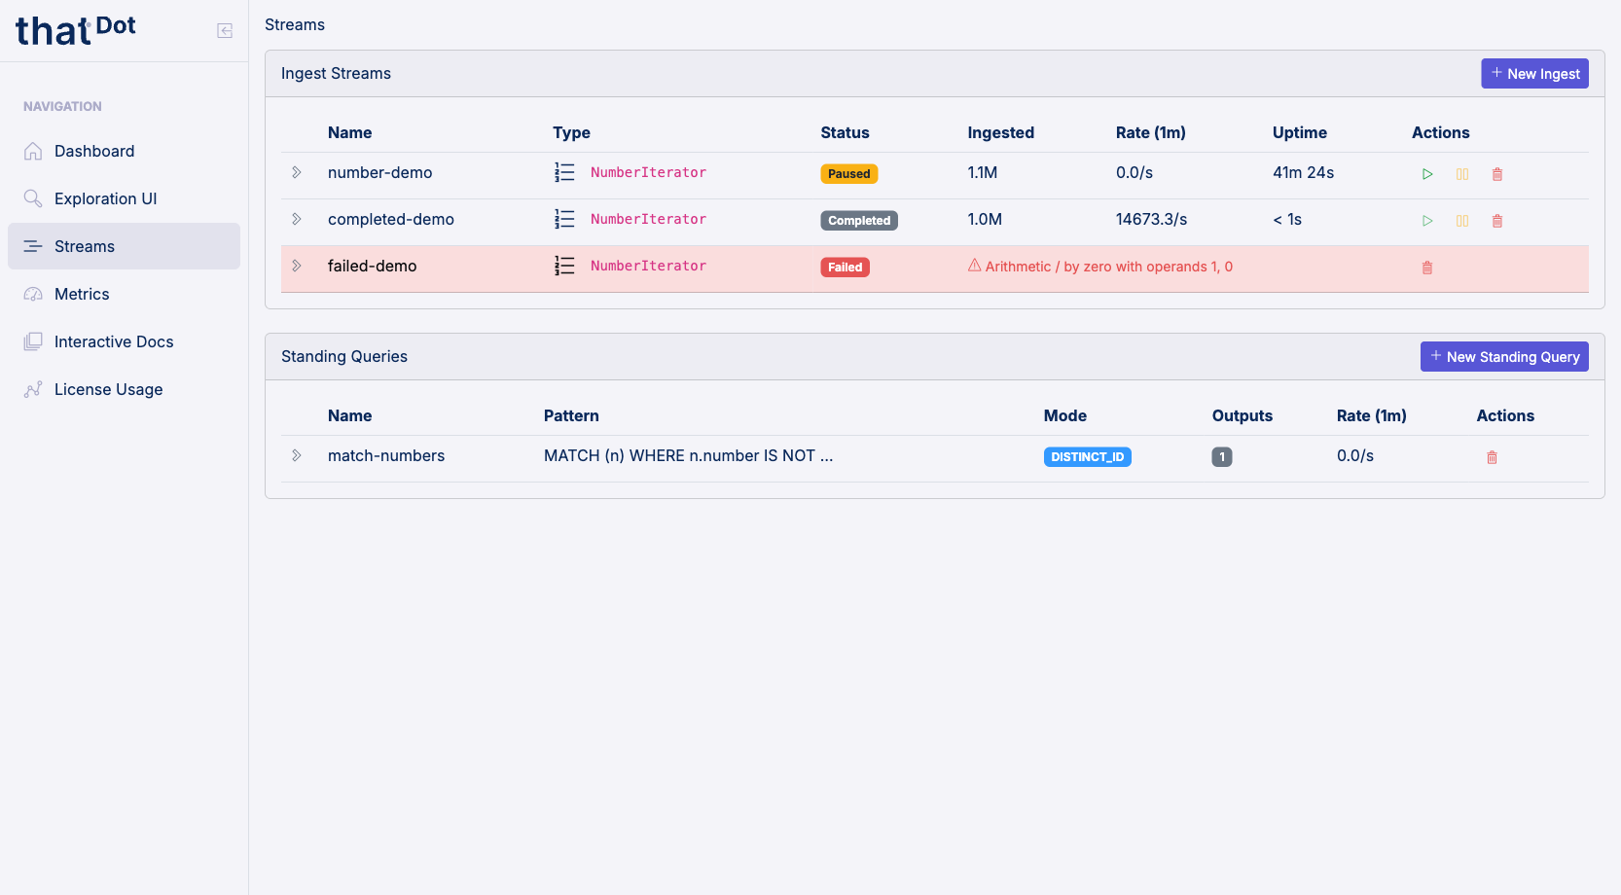Click the Paused status badge

click(x=849, y=174)
